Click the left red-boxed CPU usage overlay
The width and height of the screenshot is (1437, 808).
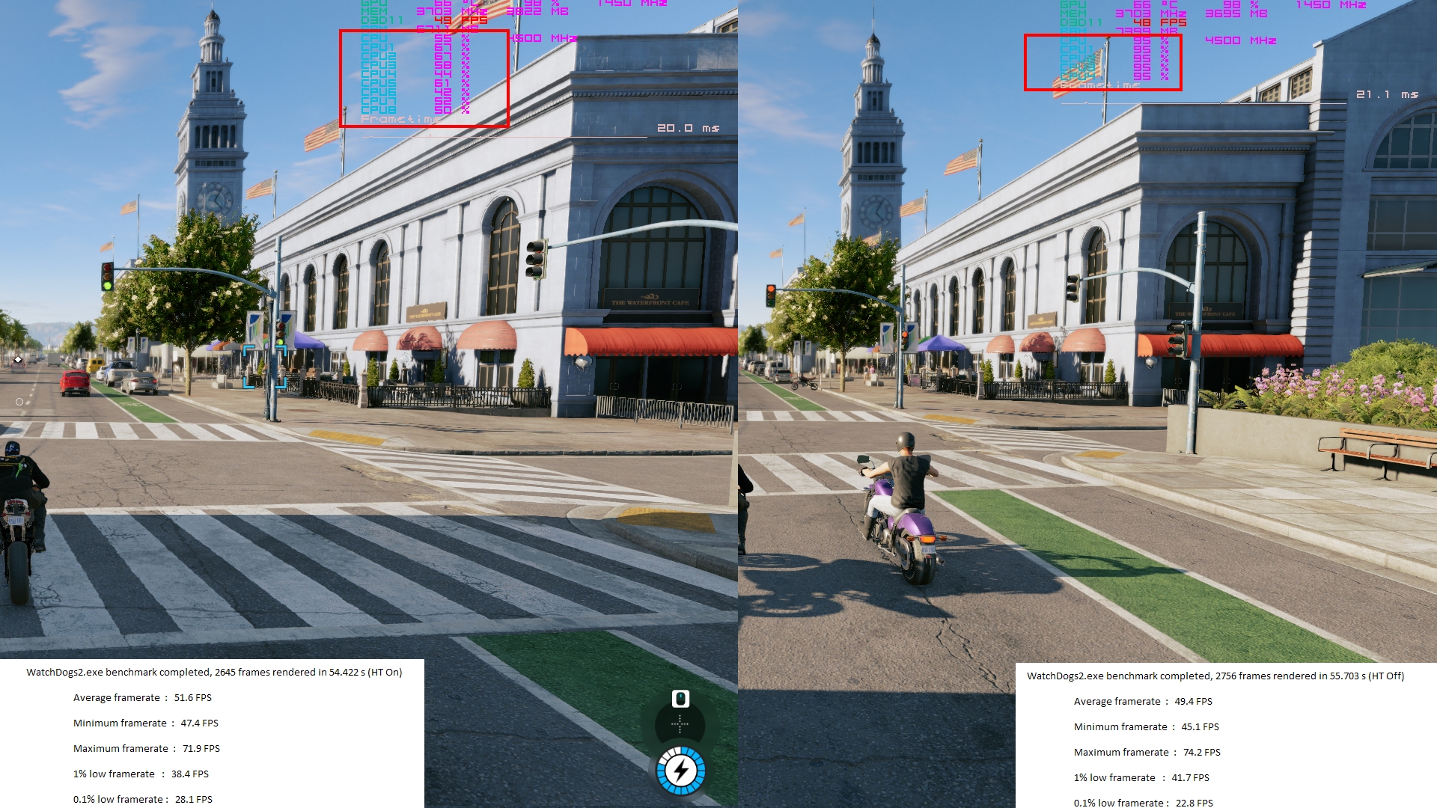424,79
